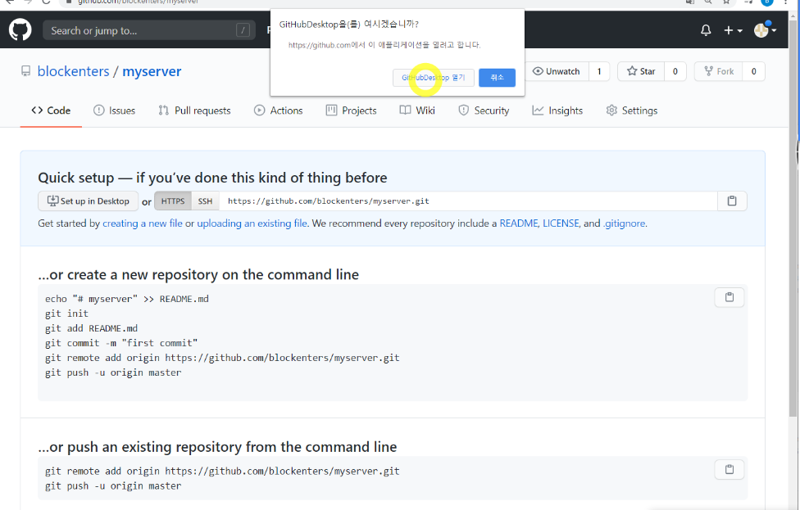Open the blockenters owner link

point(74,71)
